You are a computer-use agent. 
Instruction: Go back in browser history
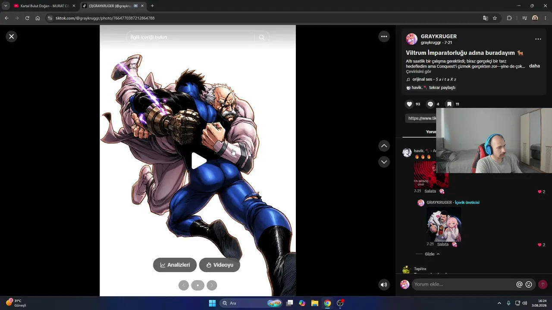click(x=6, y=18)
